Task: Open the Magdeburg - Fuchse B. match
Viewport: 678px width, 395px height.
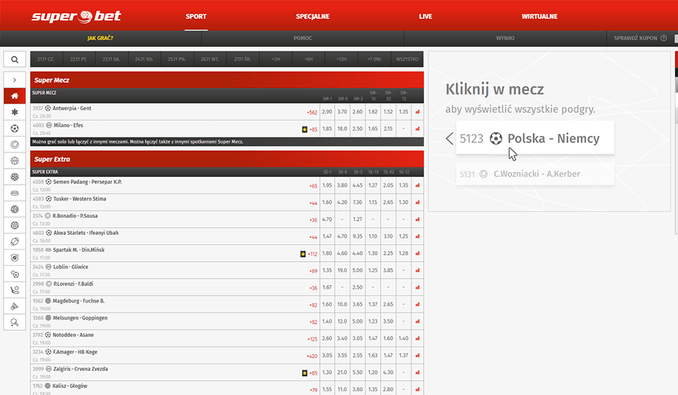Action: [78, 301]
